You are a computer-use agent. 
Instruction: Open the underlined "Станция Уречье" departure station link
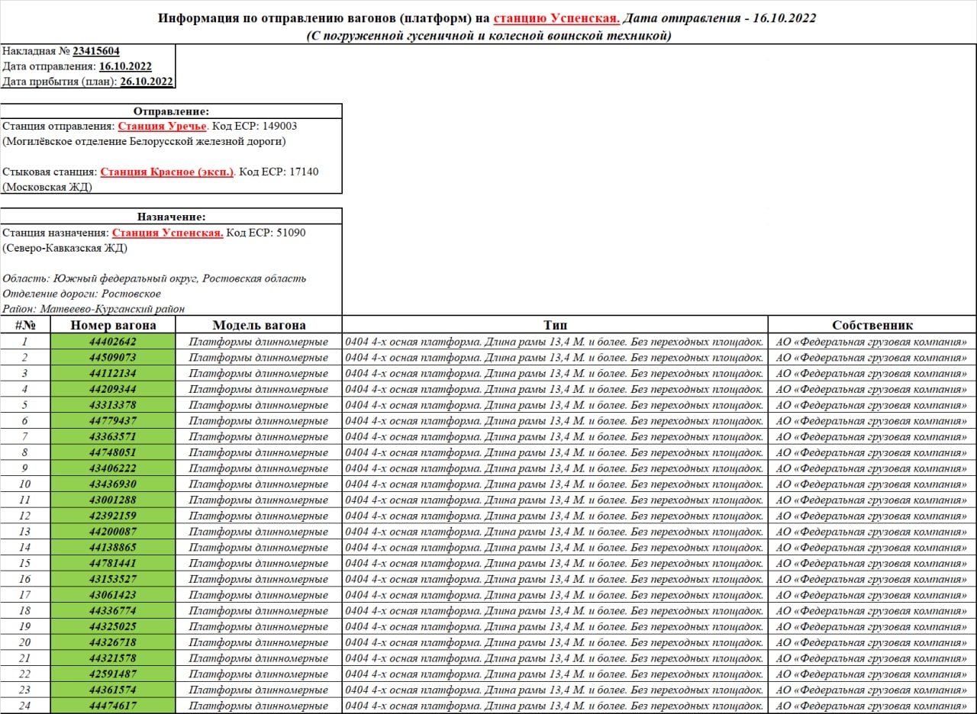point(162,127)
